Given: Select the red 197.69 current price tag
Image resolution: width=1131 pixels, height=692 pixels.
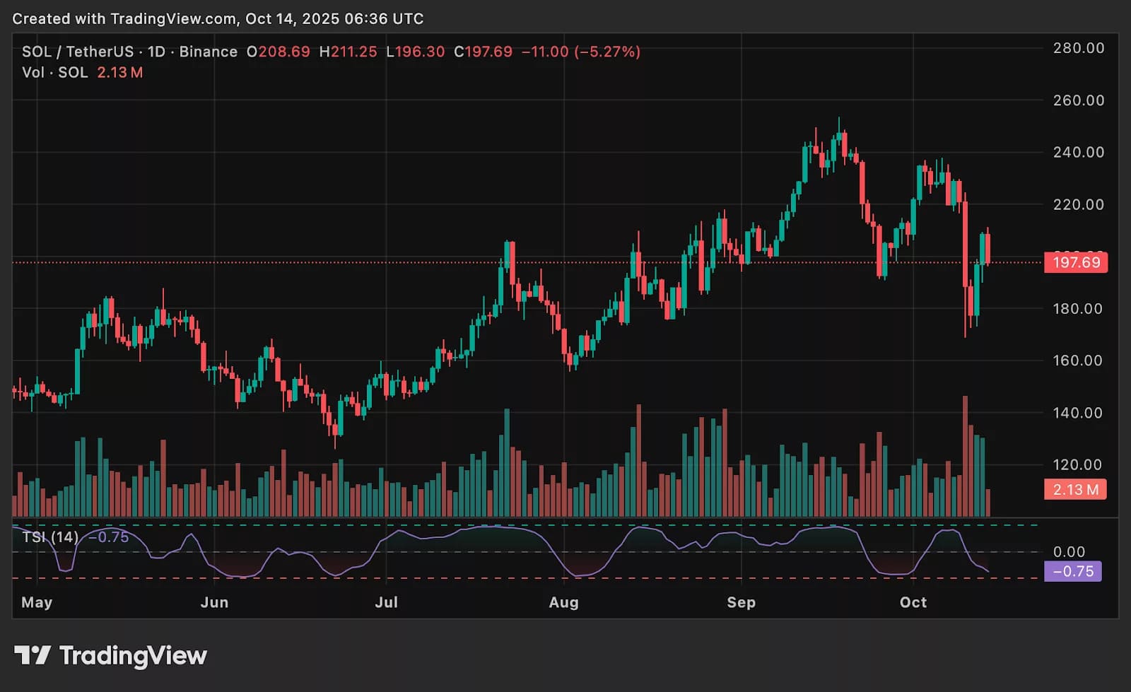Looking at the screenshot, I should (1074, 262).
